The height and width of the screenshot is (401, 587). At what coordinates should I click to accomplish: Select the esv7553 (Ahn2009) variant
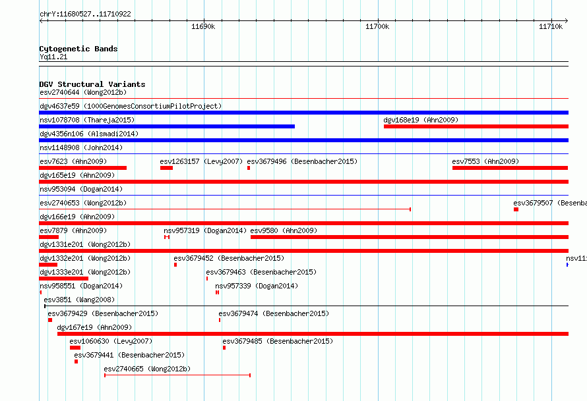pos(485,161)
